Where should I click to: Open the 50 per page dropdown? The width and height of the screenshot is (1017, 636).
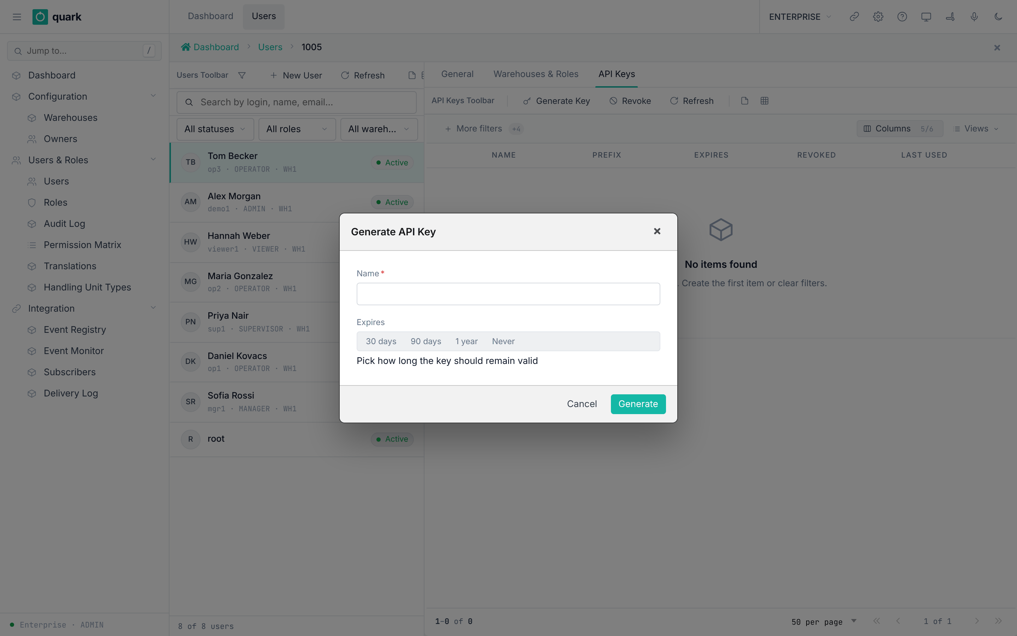coord(824,621)
